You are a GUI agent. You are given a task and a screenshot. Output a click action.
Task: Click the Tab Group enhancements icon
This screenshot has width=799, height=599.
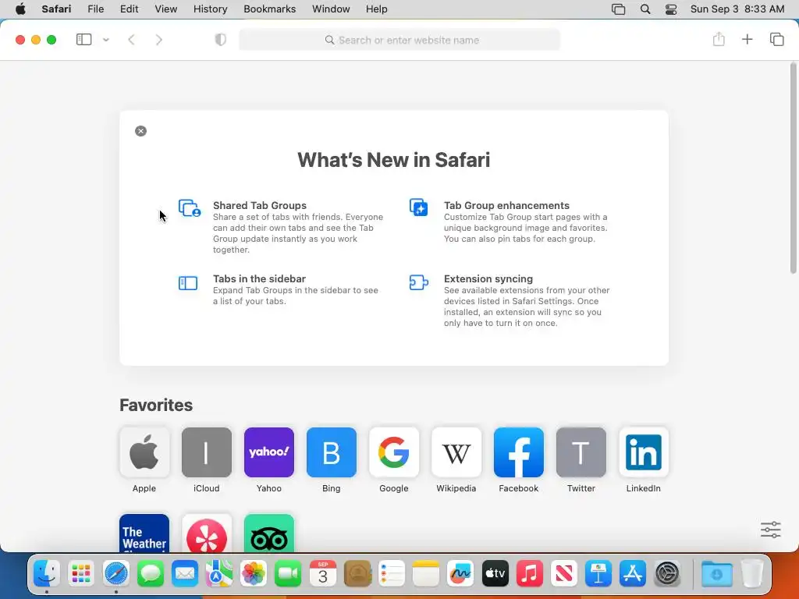pyautogui.click(x=419, y=207)
